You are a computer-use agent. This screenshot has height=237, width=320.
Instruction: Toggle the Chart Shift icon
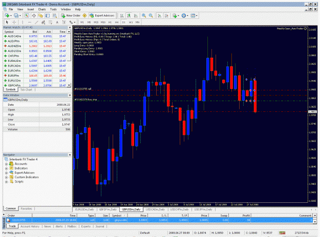tap(166, 15)
